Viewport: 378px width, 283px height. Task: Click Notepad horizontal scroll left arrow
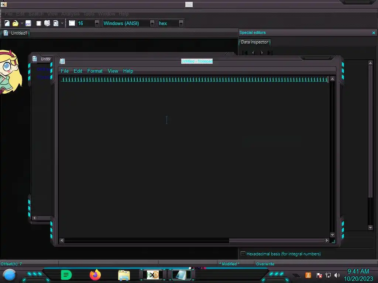coord(62,240)
